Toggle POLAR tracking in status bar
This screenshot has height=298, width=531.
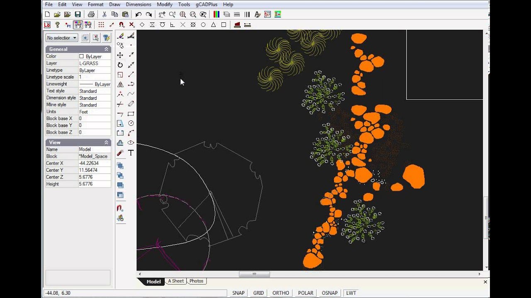(306, 293)
